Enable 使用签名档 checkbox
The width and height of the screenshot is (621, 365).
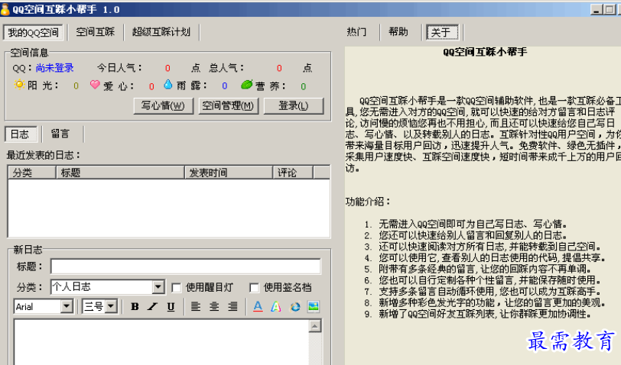click(254, 287)
